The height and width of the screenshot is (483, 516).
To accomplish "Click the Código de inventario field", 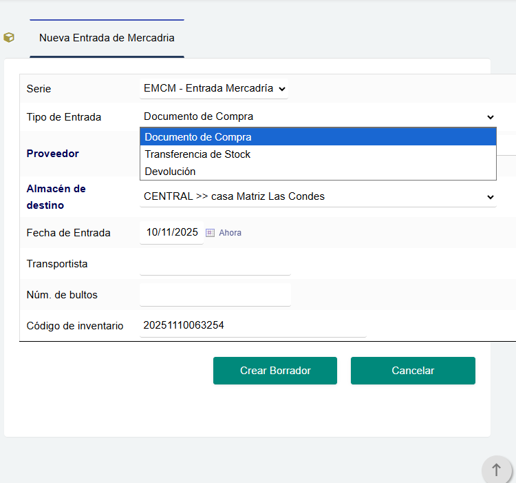I will coord(252,325).
